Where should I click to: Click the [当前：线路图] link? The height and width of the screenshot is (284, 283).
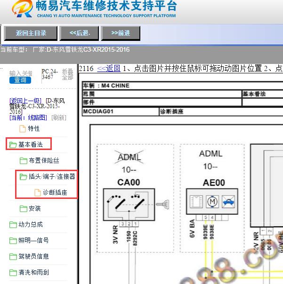click(28, 118)
